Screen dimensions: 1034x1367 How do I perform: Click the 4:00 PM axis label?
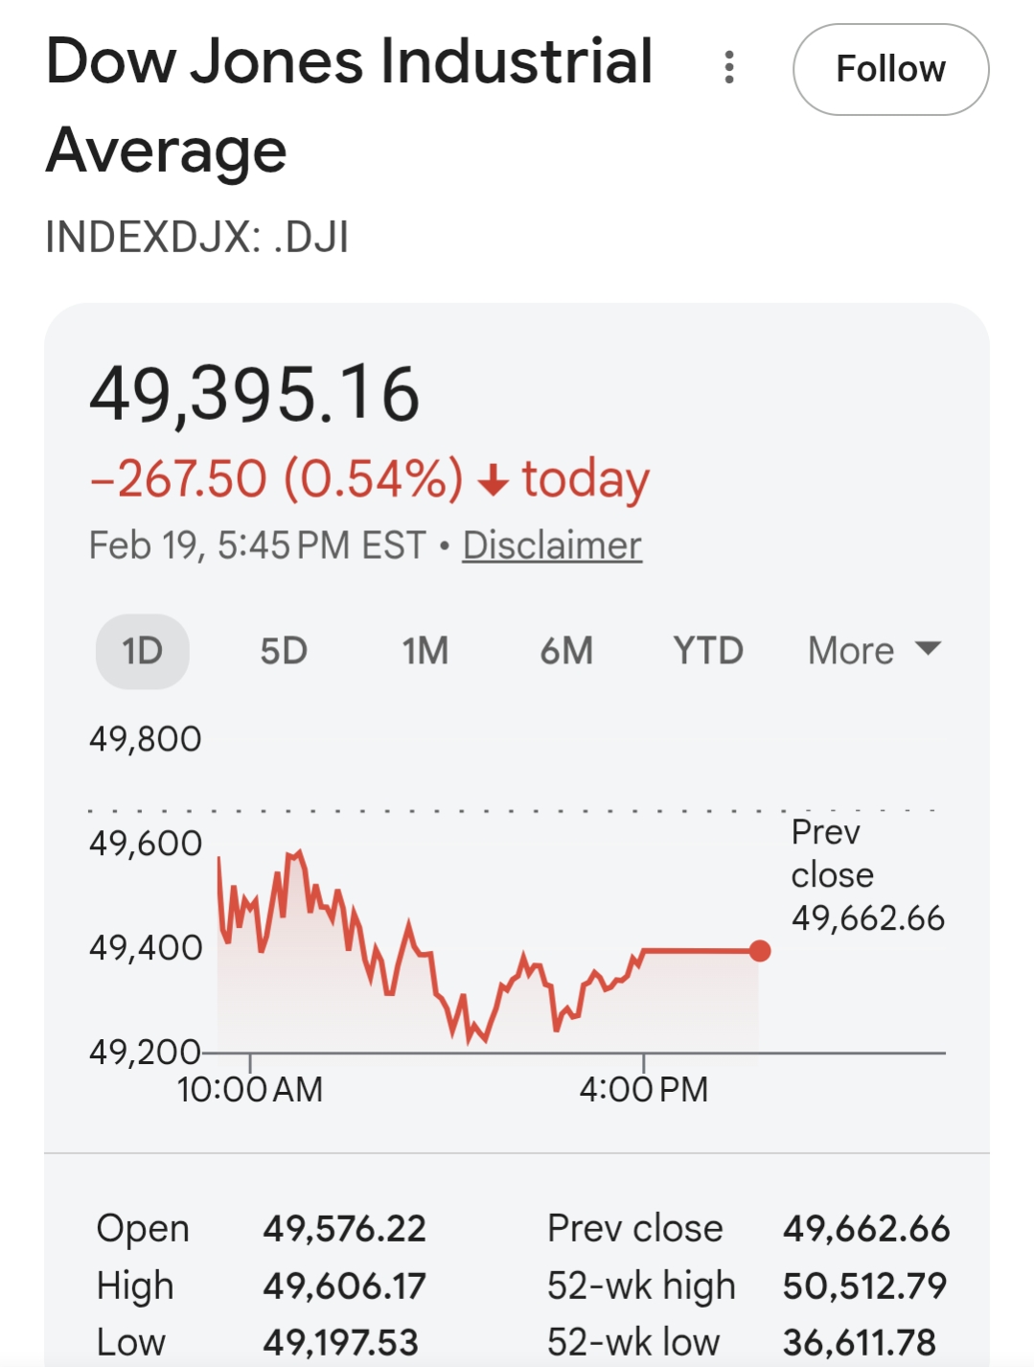click(x=643, y=1089)
